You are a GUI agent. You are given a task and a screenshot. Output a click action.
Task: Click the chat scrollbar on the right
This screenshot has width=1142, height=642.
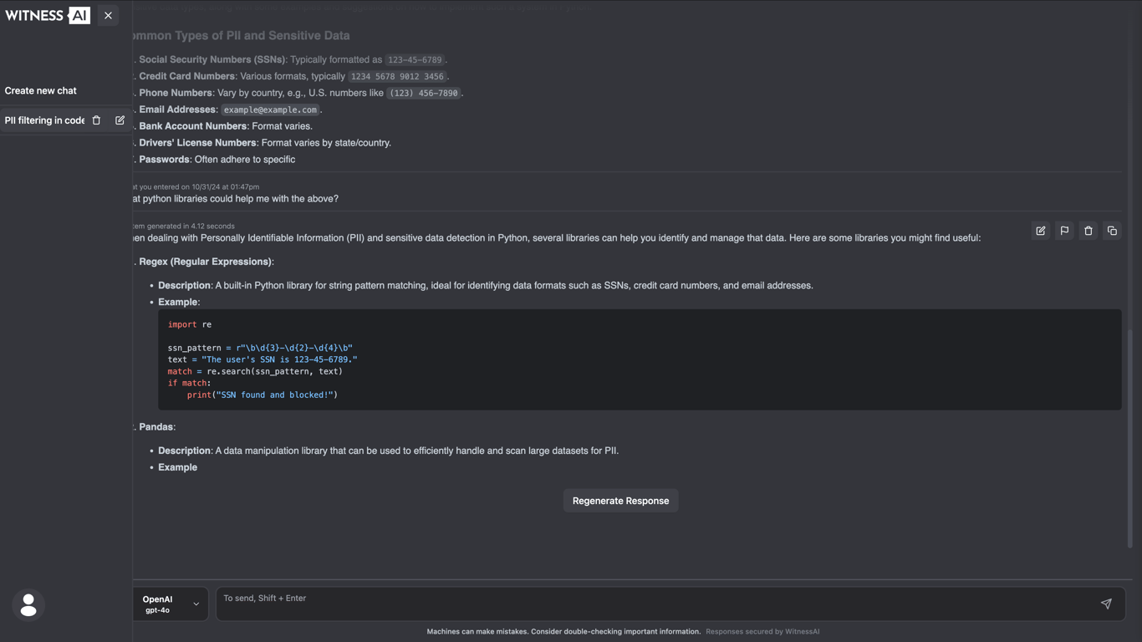[x=1130, y=435]
